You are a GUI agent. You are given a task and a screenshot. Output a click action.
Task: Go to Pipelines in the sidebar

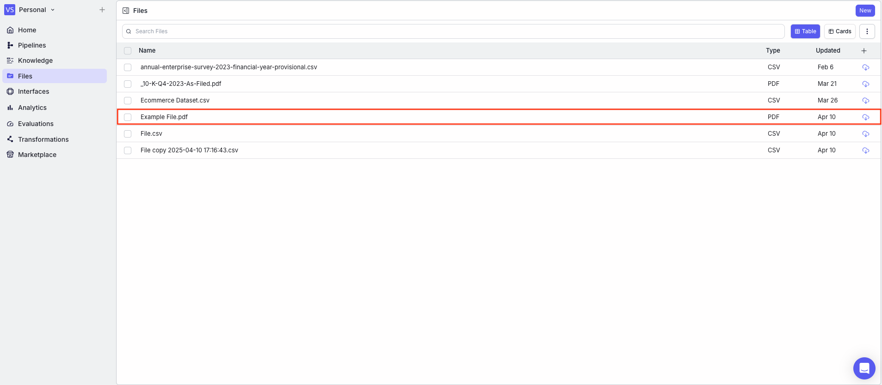pyautogui.click(x=31, y=45)
